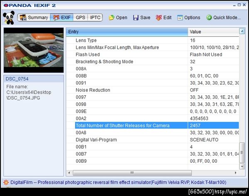Click the vertical scrollbar up arrow
The width and height of the screenshot is (249, 196).
coord(242,31)
